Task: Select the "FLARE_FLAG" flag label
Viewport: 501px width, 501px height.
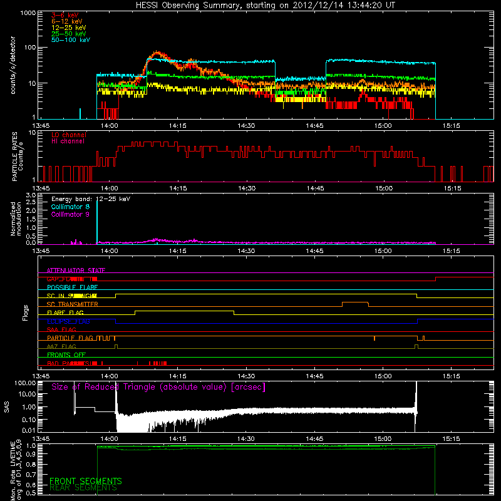Action: [65, 312]
